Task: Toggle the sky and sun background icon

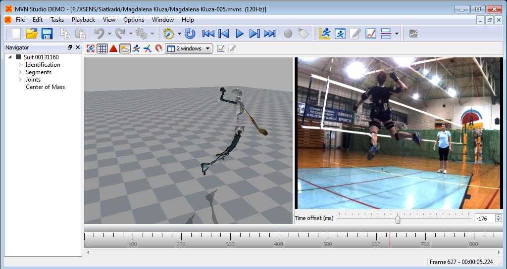Action: (x=125, y=48)
